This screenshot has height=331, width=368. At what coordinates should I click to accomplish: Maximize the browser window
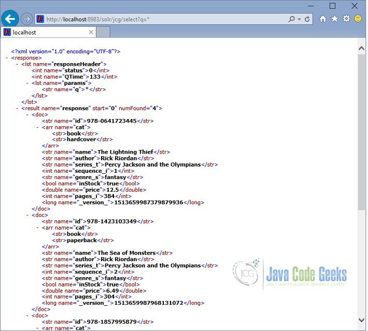pyautogui.click(x=332, y=6)
